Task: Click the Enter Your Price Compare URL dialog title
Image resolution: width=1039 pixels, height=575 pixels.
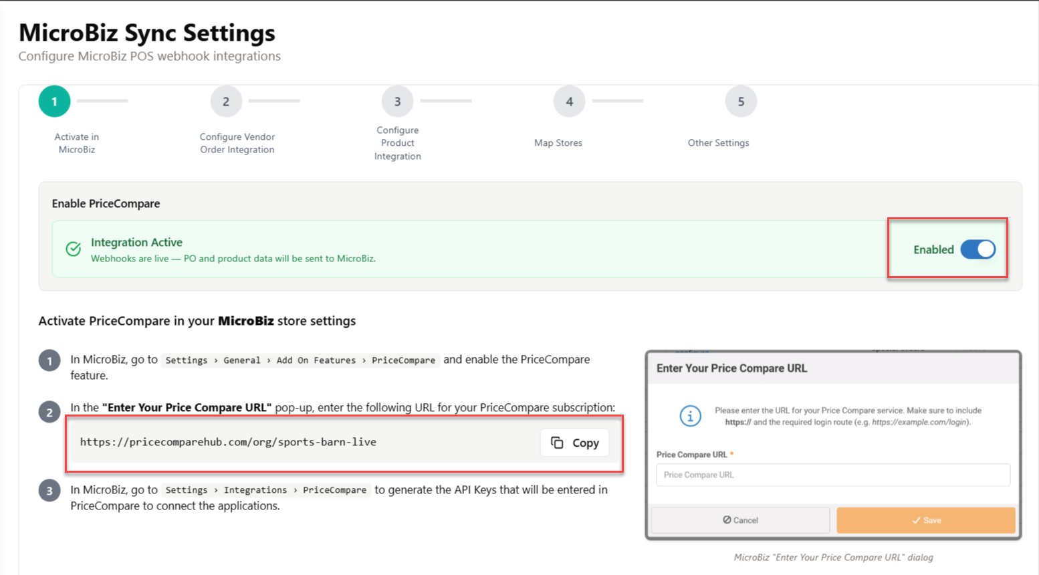Action: point(731,368)
